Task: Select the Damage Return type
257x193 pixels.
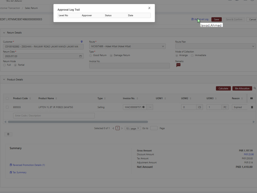Action: 111,56
